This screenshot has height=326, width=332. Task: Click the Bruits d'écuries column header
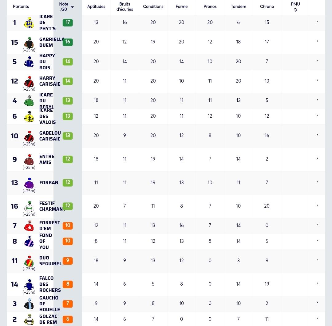pyautogui.click(x=124, y=6)
